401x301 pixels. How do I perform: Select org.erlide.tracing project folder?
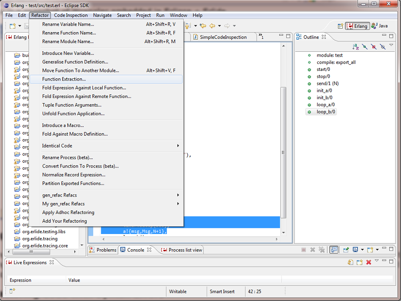[40, 239]
